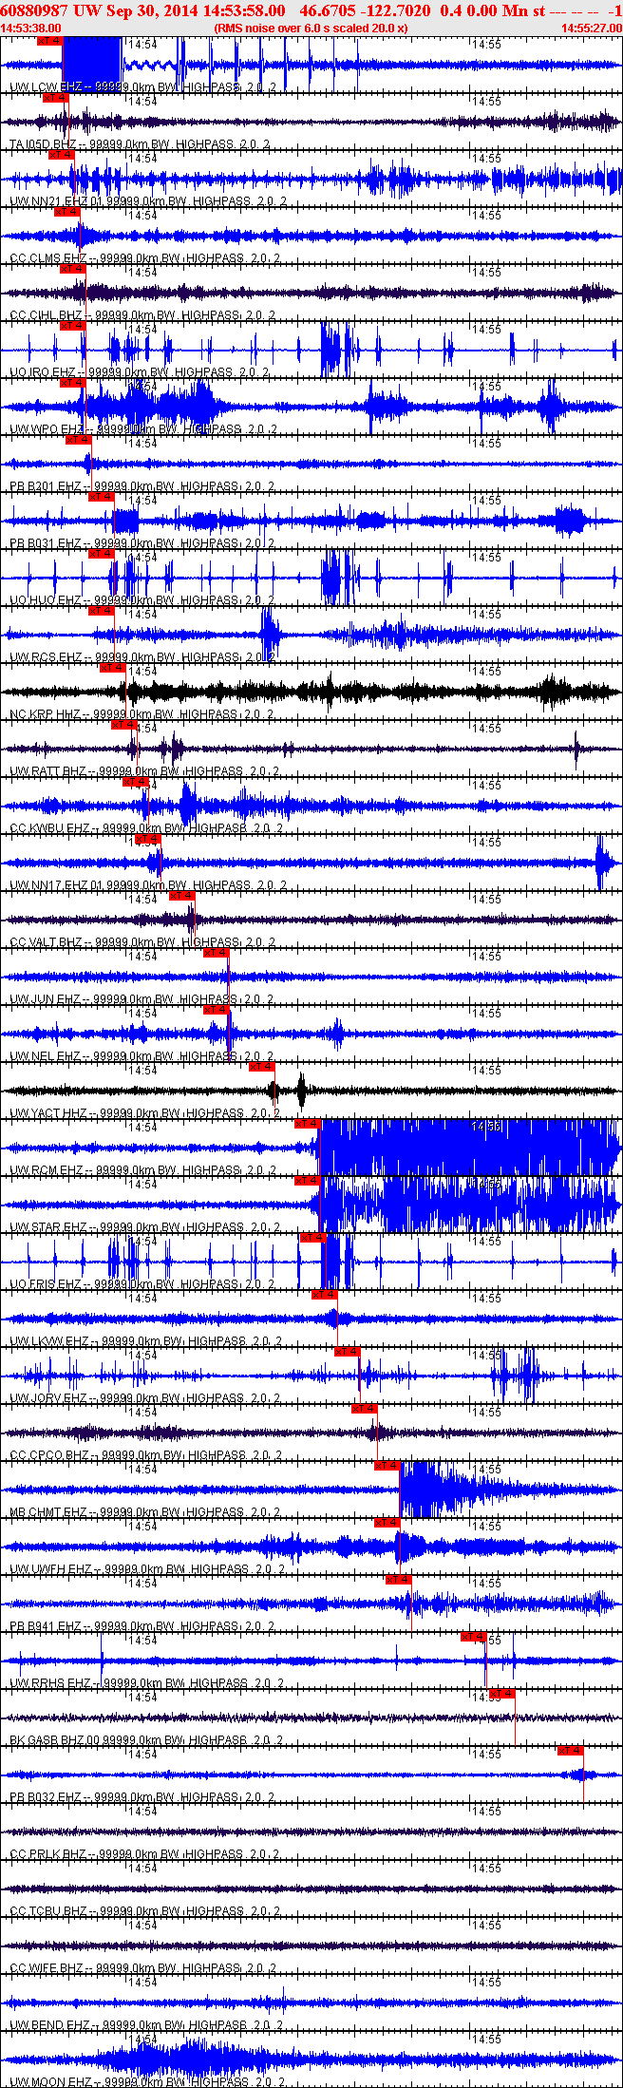The width and height of the screenshot is (623, 2088).
Task: Click the red pick flag on PB.B032 trace
Action: click(571, 1751)
